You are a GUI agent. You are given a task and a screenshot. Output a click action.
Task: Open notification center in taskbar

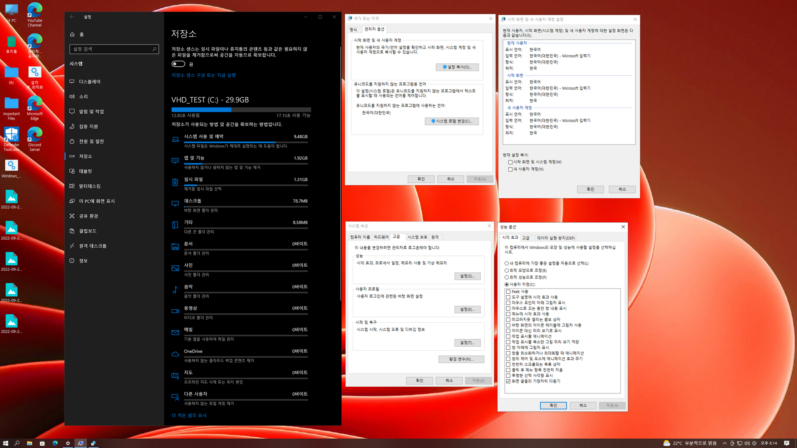point(786,443)
